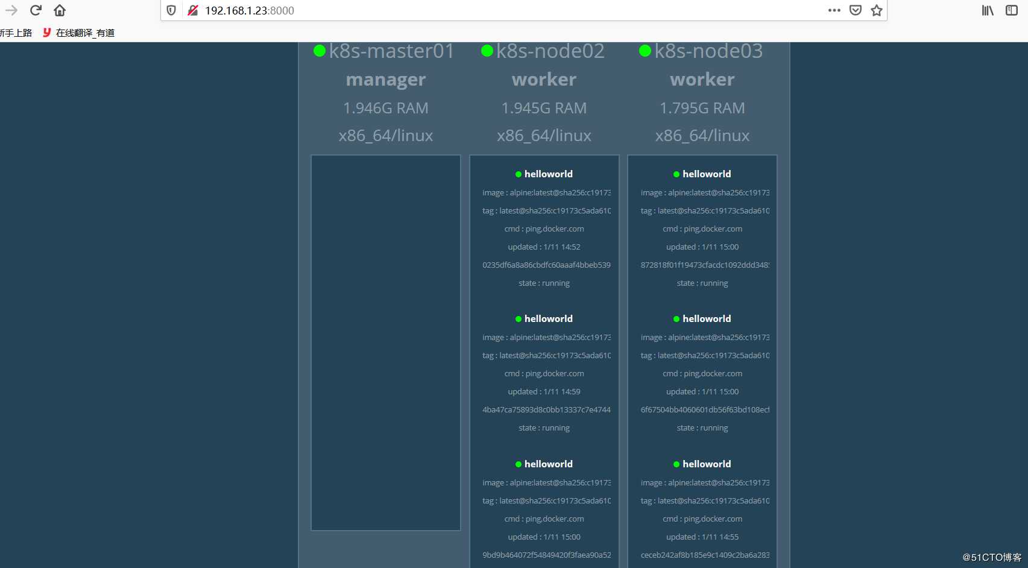Select the k8s-master01 node title

[392, 51]
